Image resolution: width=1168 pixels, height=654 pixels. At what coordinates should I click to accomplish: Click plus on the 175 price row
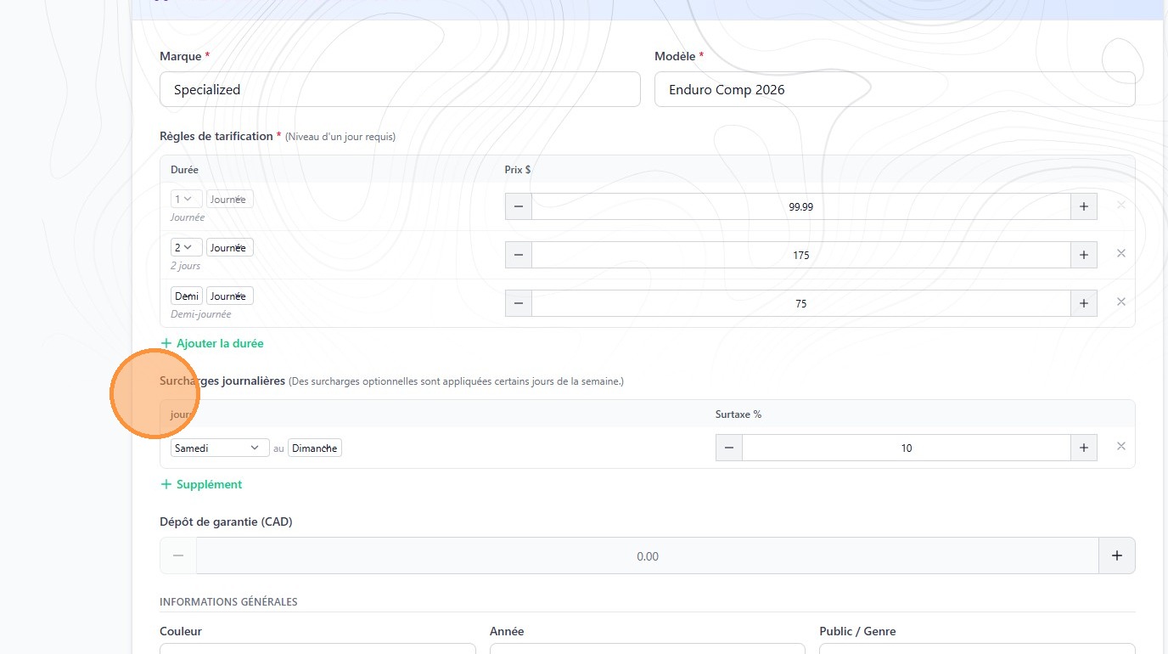(x=1084, y=255)
